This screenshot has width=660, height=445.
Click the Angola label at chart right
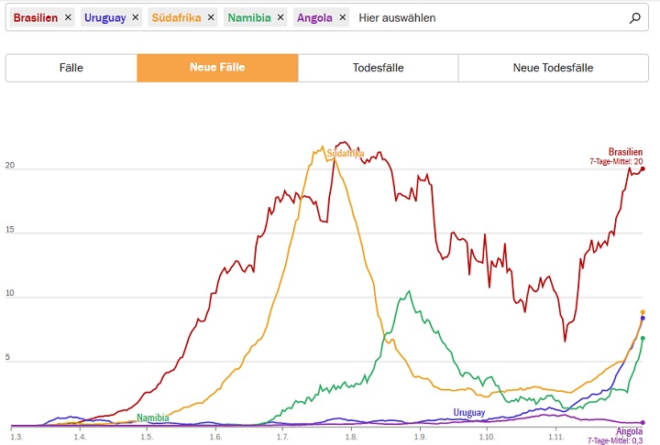[629, 430]
